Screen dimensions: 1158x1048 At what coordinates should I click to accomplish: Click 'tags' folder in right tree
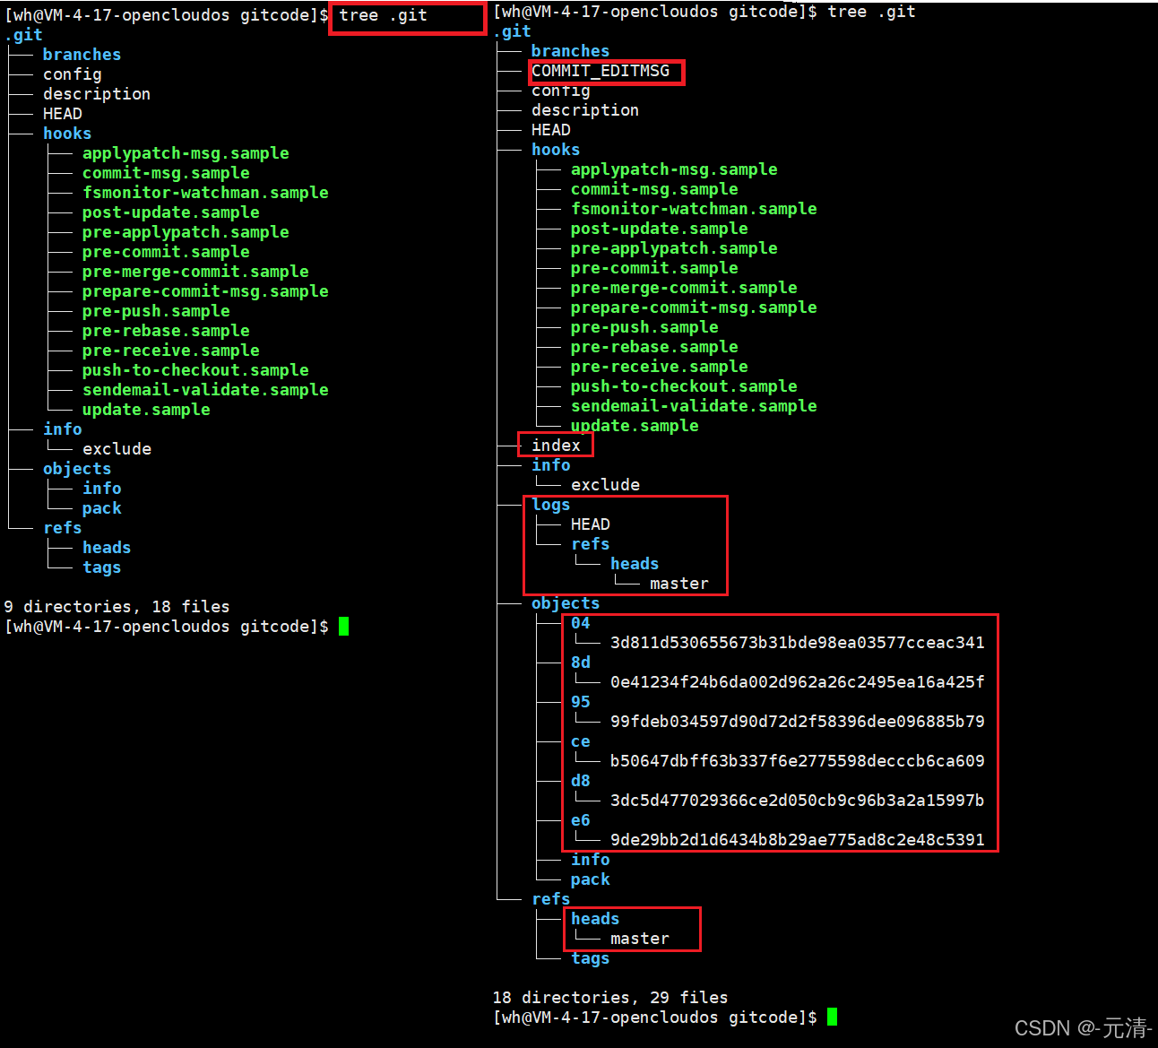pos(590,958)
